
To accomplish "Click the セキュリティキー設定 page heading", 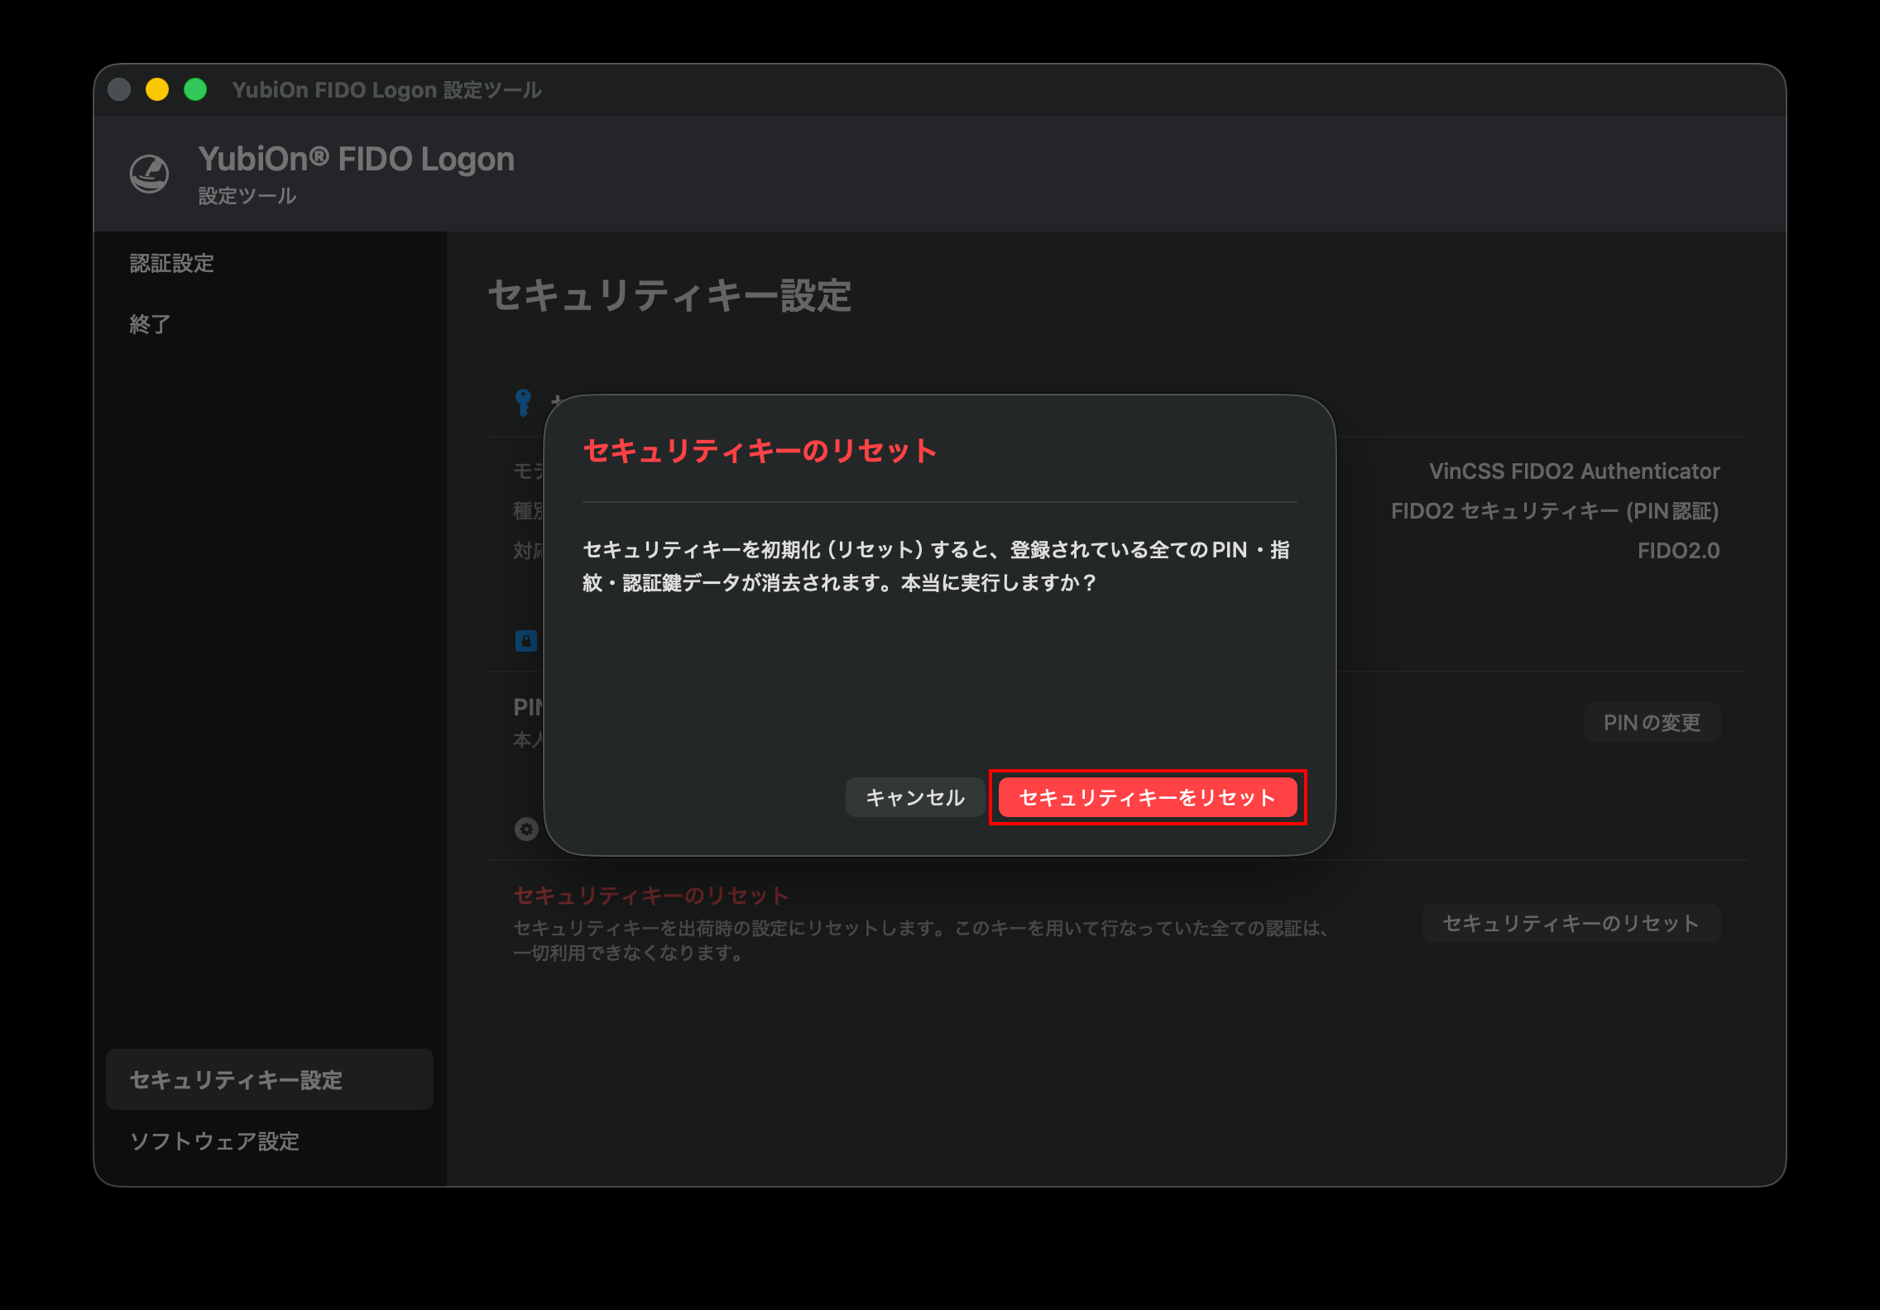I will click(x=670, y=295).
